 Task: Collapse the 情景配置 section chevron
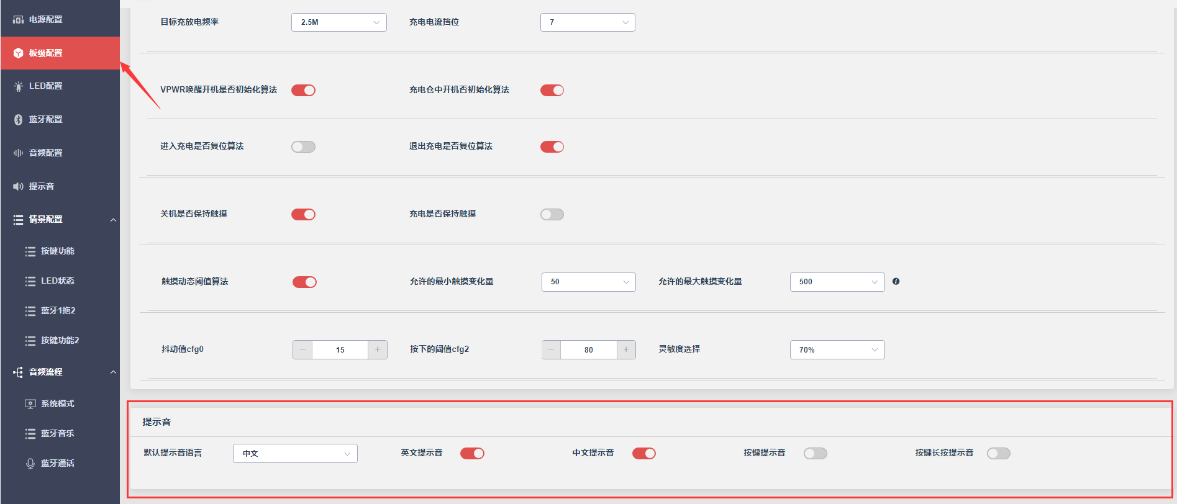pyautogui.click(x=113, y=220)
